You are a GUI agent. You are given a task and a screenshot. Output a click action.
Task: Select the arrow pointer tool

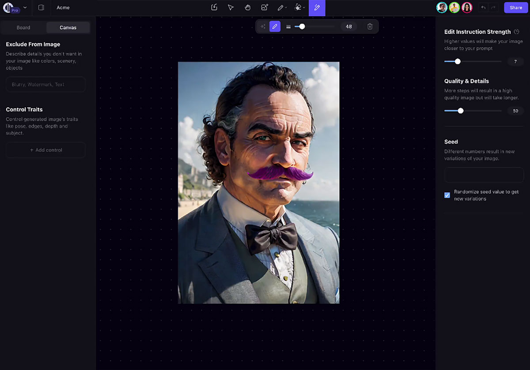pyautogui.click(x=231, y=7)
